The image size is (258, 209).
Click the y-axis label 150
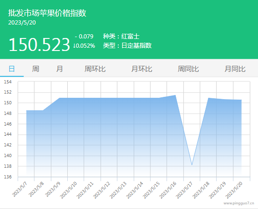8,103
